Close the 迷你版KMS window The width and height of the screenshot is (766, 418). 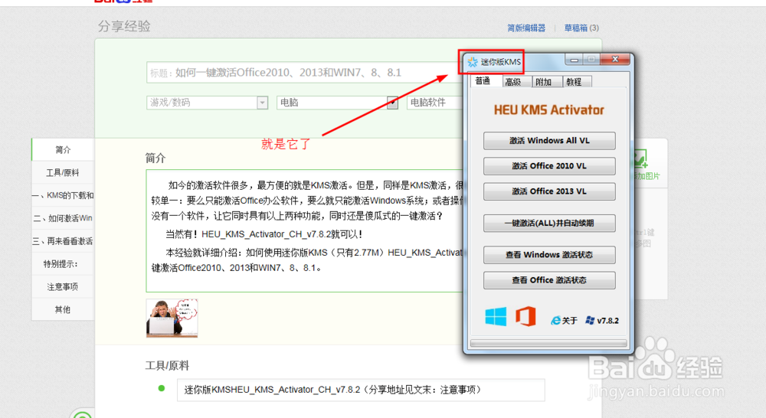coord(615,59)
